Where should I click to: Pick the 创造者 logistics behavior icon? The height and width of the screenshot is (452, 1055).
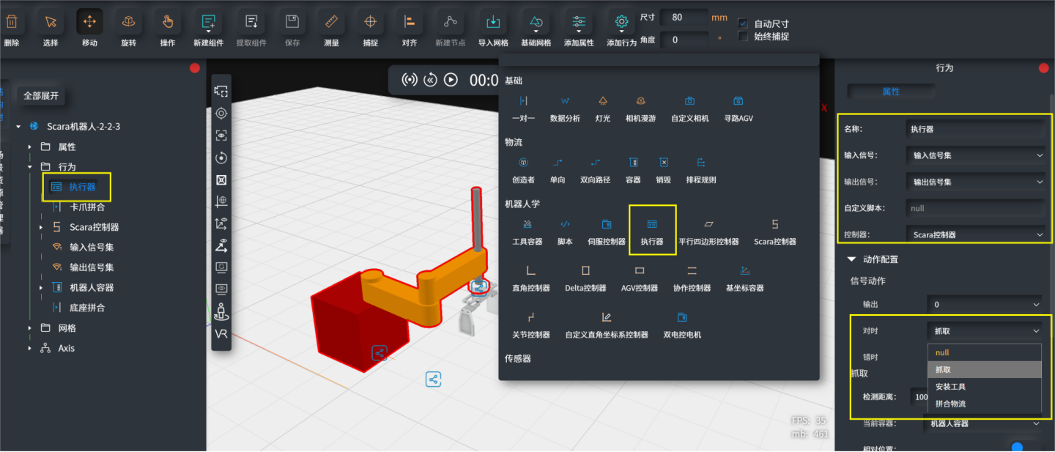pyautogui.click(x=524, y=168)
